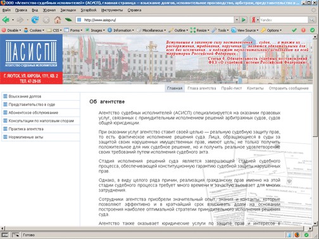
Task: Open the Images toolbar dropdown
Action: pos(95,30)
